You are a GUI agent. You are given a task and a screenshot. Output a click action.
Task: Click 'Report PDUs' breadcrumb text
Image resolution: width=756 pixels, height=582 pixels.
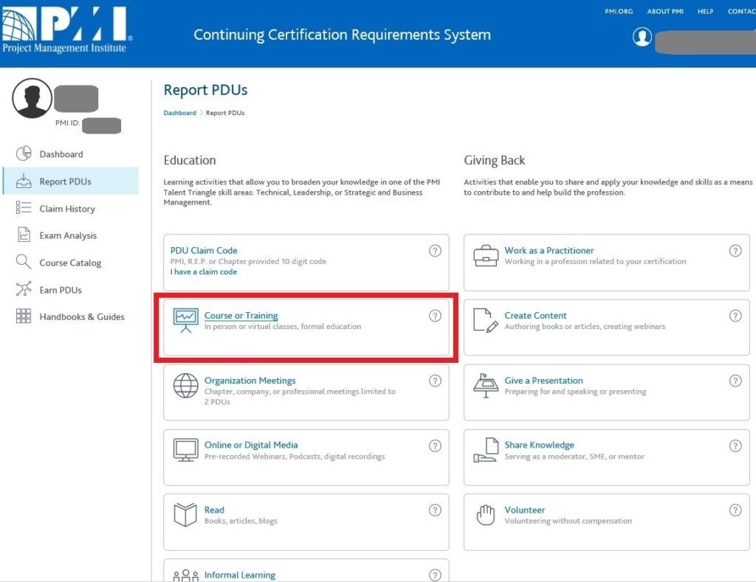tap(225, 113)
